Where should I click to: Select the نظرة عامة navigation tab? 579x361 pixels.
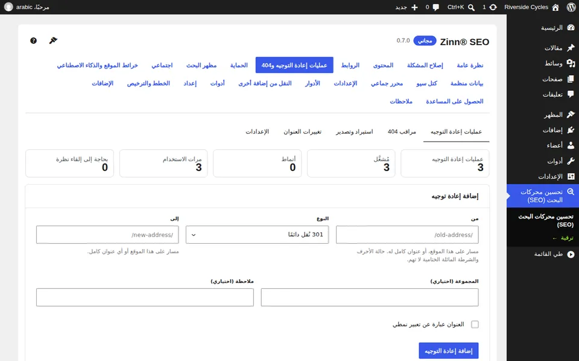click(470, 65)
